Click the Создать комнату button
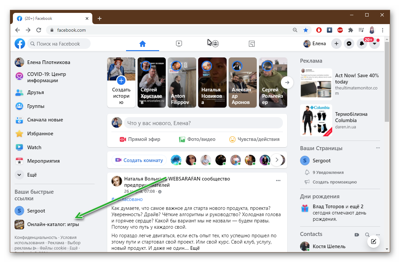This screenshot has height=263, width=400. click(x=139, y=160)
